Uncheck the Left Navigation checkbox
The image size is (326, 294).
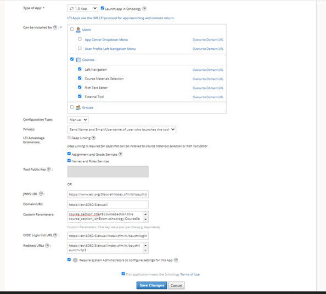point(80,69)
